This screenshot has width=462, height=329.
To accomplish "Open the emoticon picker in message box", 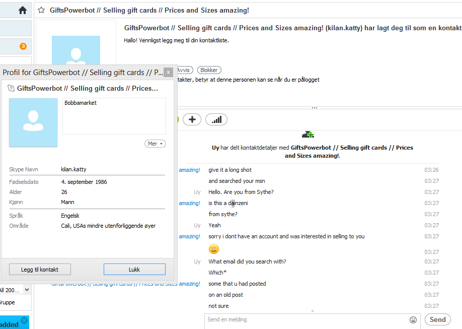I will [x=413, y=319].
